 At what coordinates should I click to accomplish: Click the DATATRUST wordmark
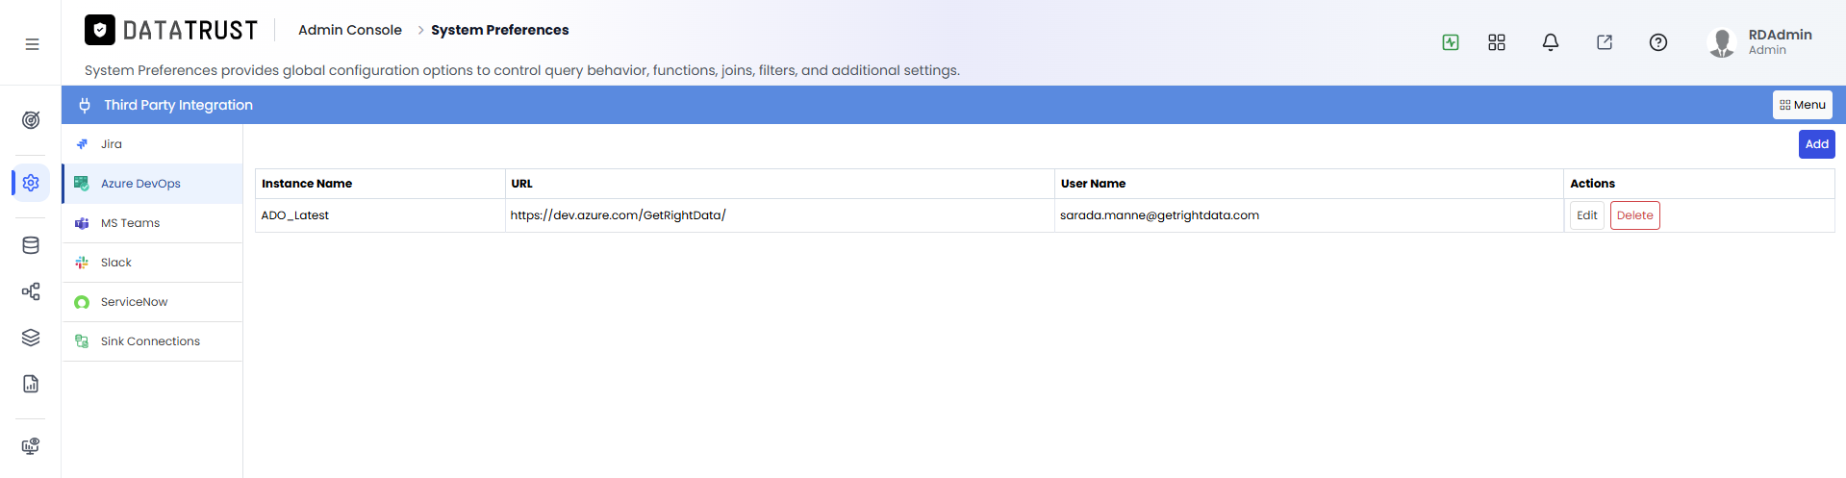point(190,31)
